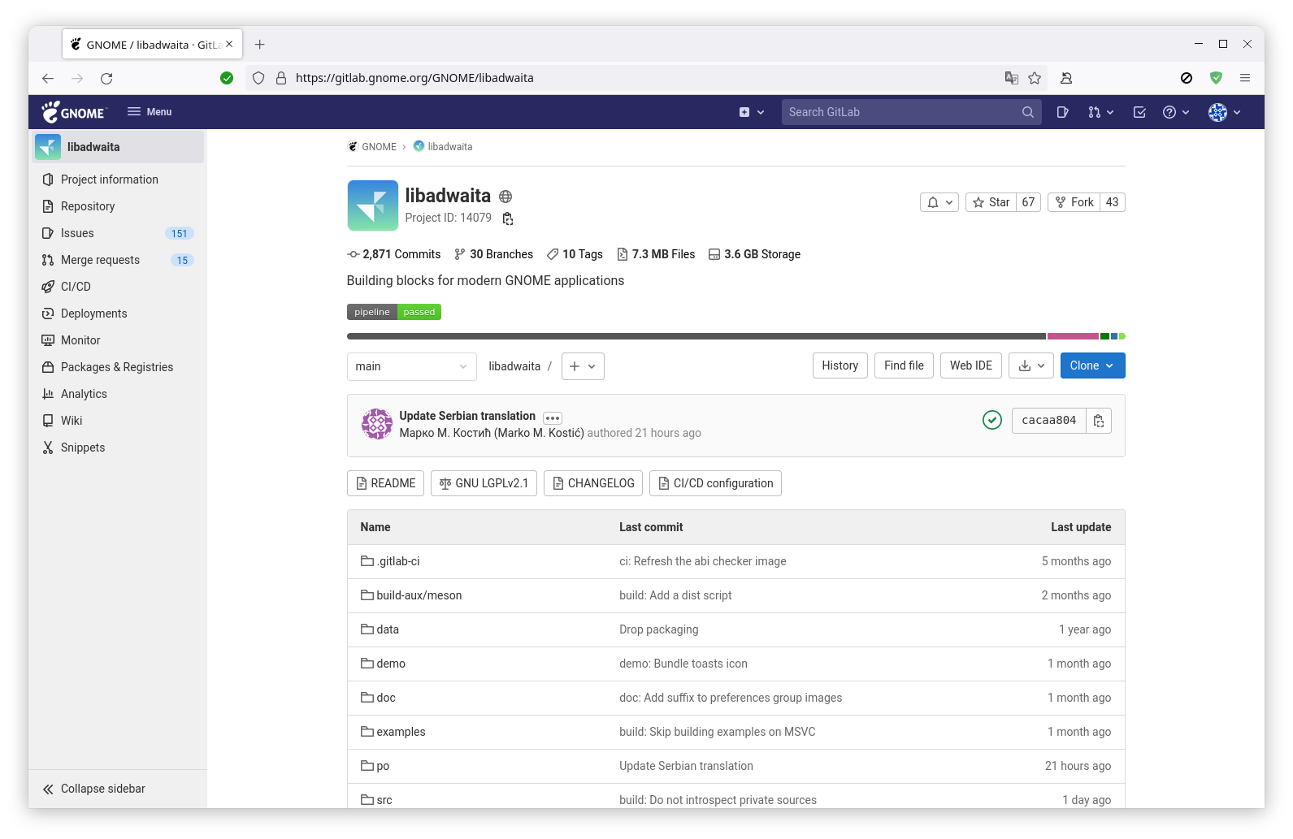Screen dimensions: 1293x839
Task: Focus the Search GitLab field
Action: pos(902,112)
